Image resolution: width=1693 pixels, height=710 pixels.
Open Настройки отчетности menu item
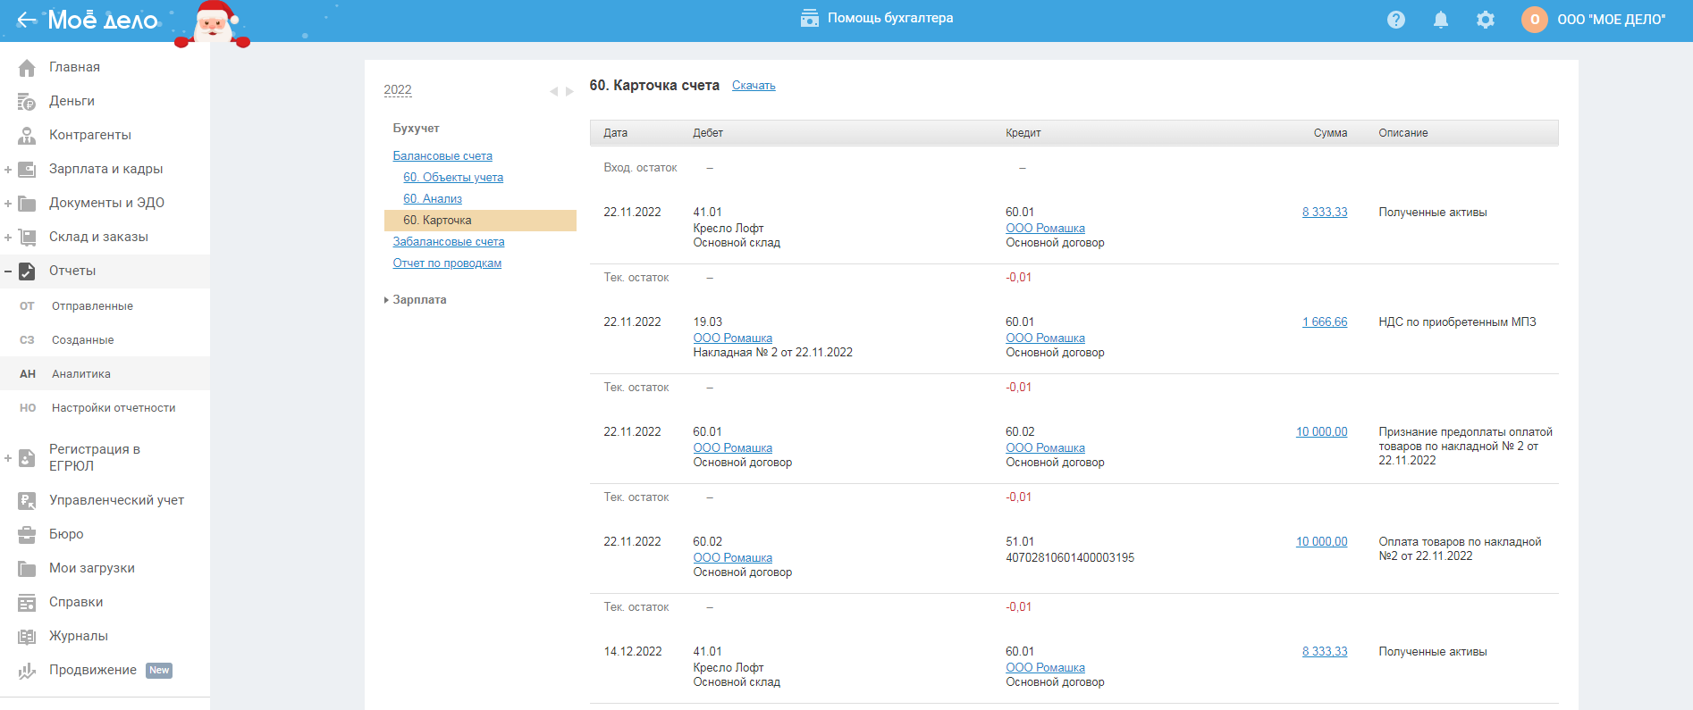(114, 408)
